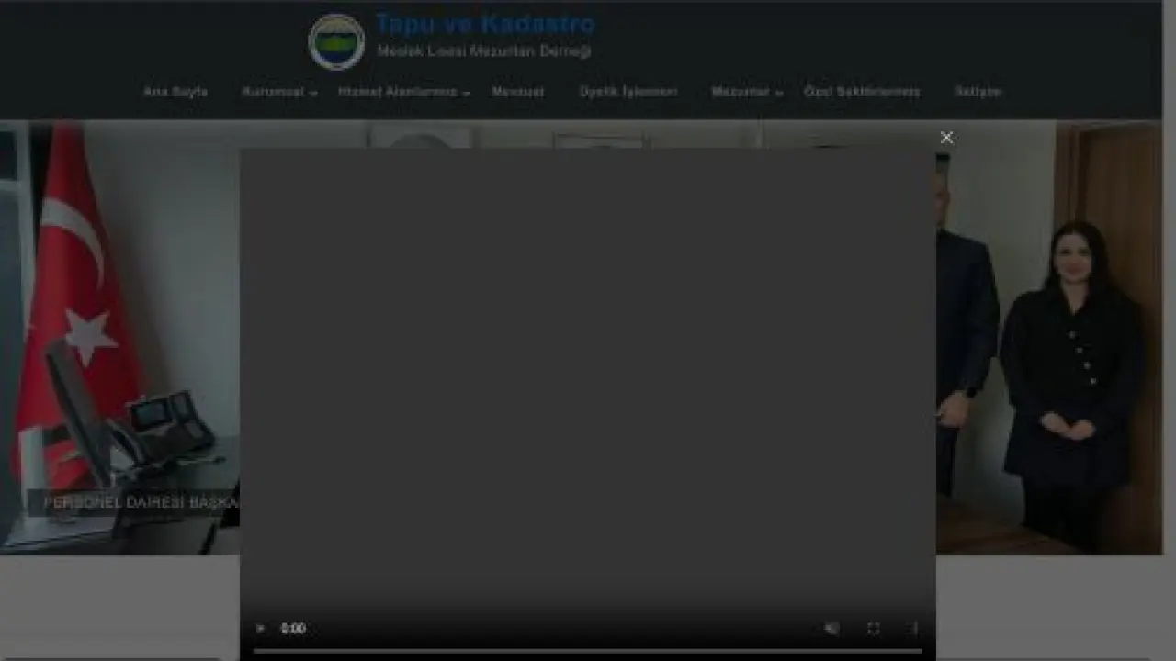The width and height of the screenshot is (1176, 661).
Task: Open Özel Sektörlerimiz page
Action: click(x=862, y=92)
